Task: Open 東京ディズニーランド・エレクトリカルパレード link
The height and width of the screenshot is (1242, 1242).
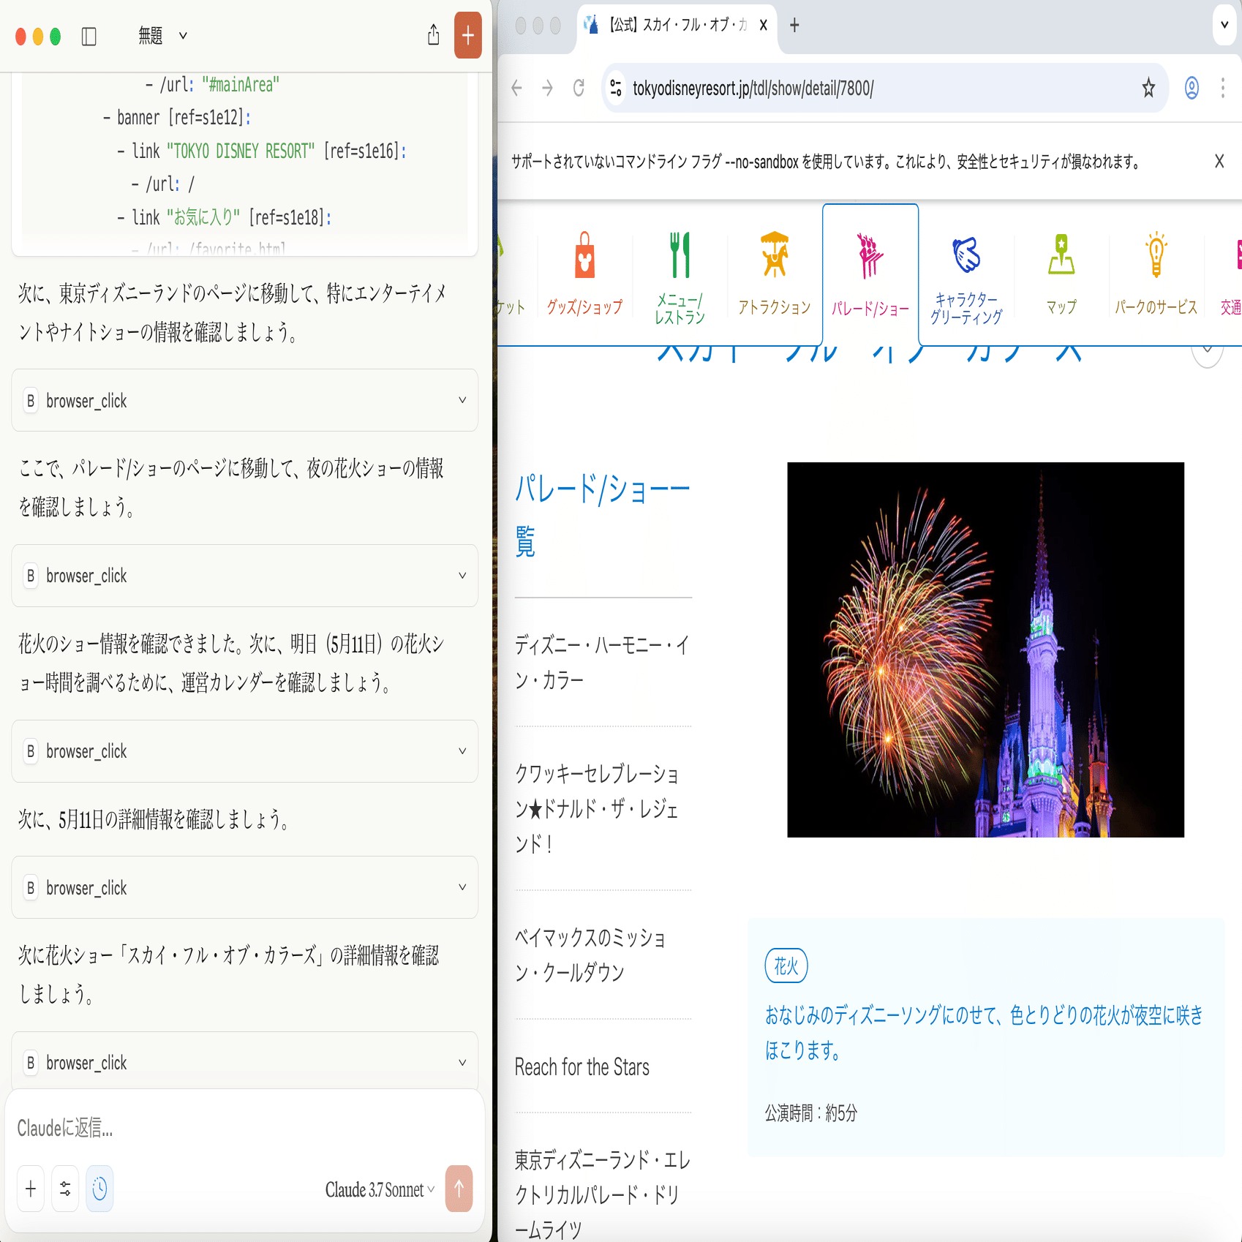Action: tap(603, 1194)
